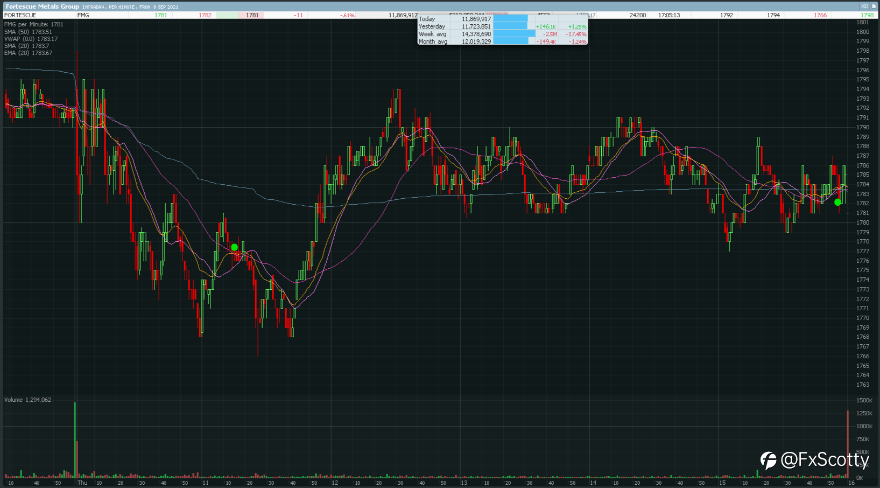Image resolution: width=880 pixels, height=488 pixels.
Task: Click the 1792 open price cell
Action: 727,15
